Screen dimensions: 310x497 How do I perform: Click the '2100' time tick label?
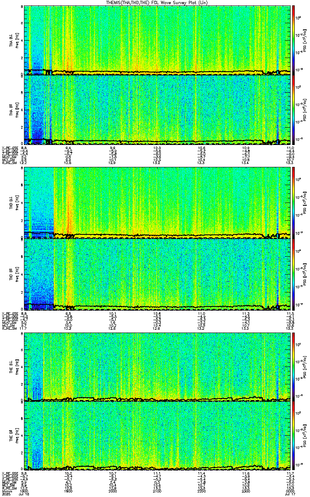click(x=157, y=491)
